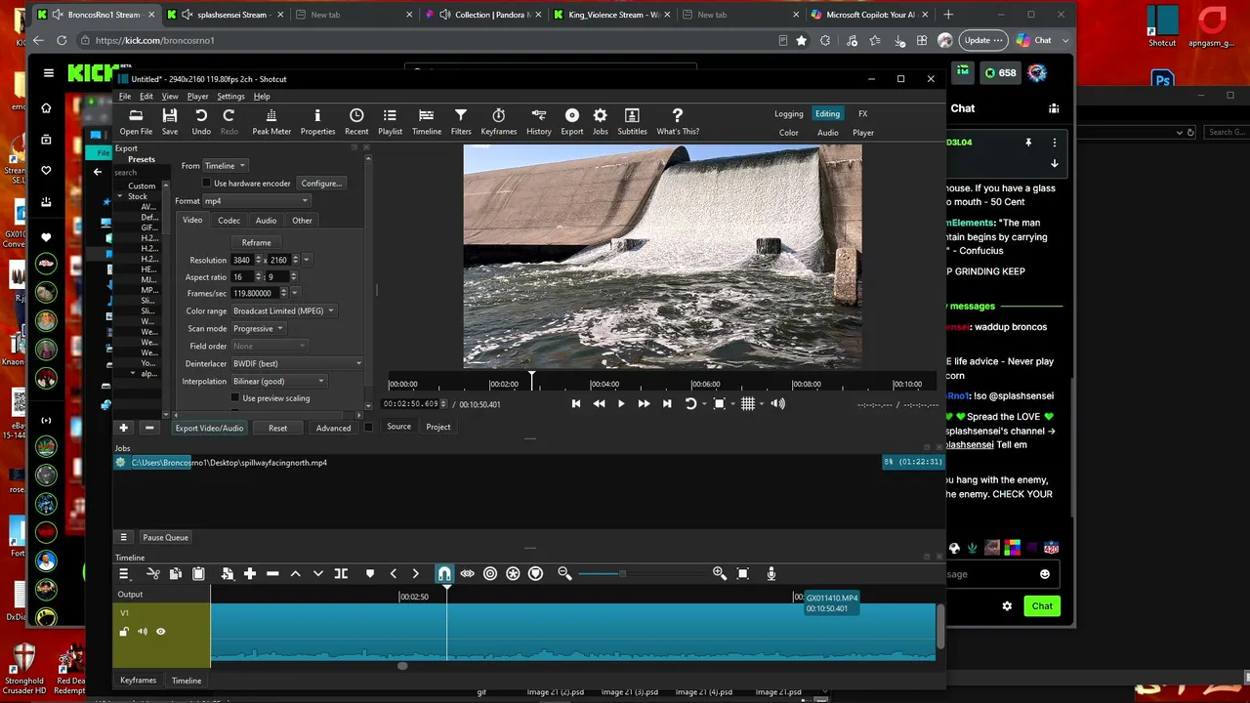Toggle ripple mode on timeline
The width and height of the screenshot is (1250, 703).
tap(490, 574)
